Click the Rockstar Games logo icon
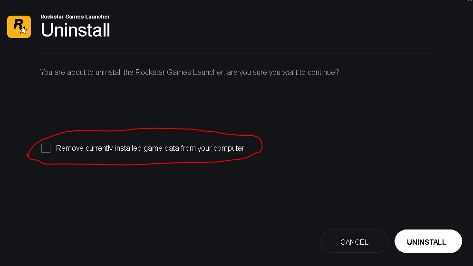The image size is (473, 266). point(19,27)
